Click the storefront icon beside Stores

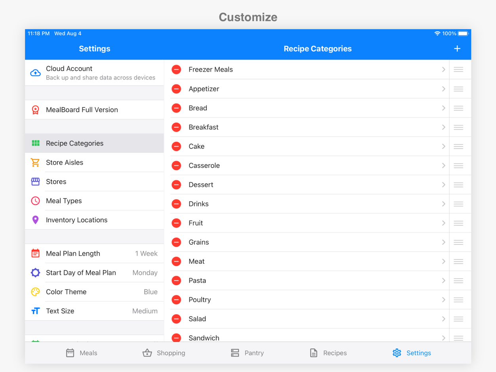36,181
